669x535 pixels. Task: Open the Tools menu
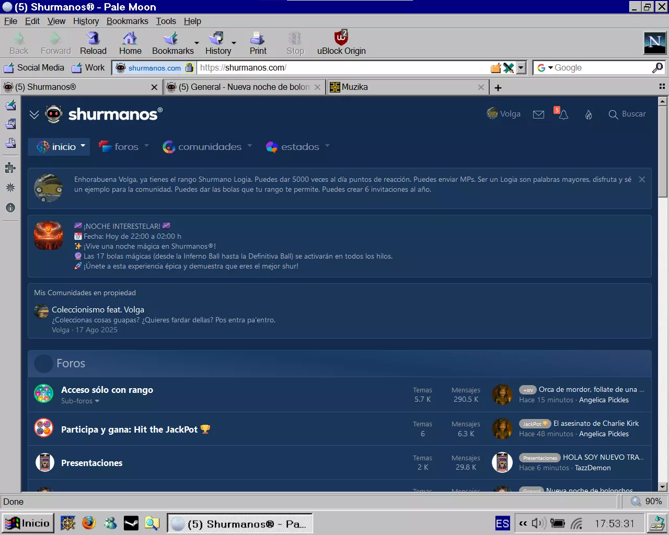click(166, 21)
